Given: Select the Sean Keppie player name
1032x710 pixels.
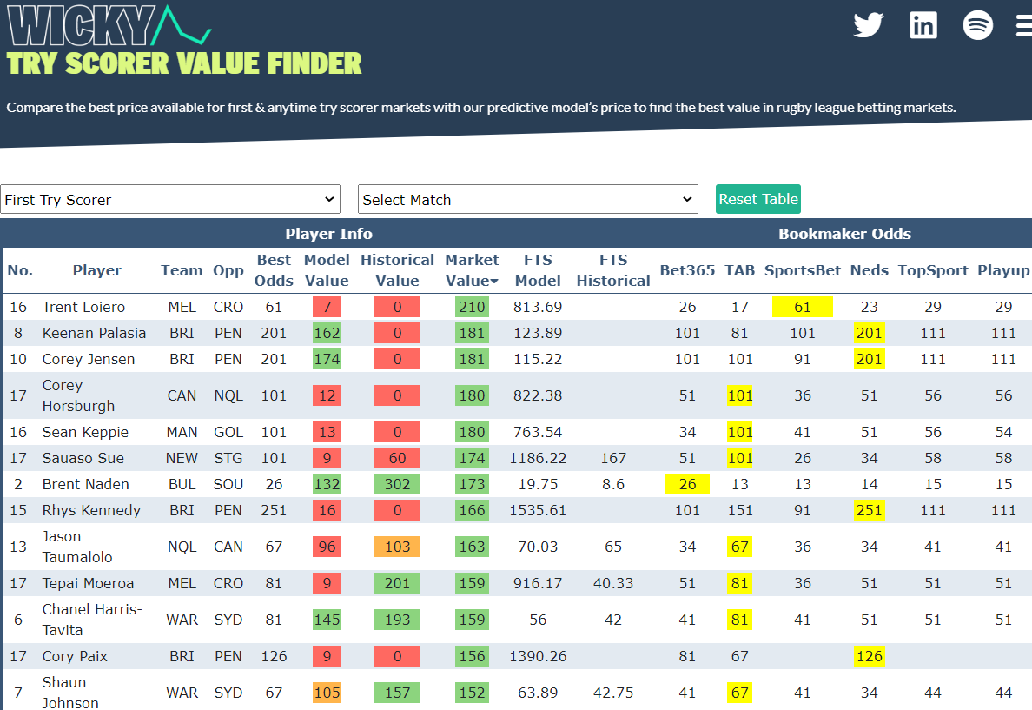Looking at the screenshot, I should (x=85, y=432).
